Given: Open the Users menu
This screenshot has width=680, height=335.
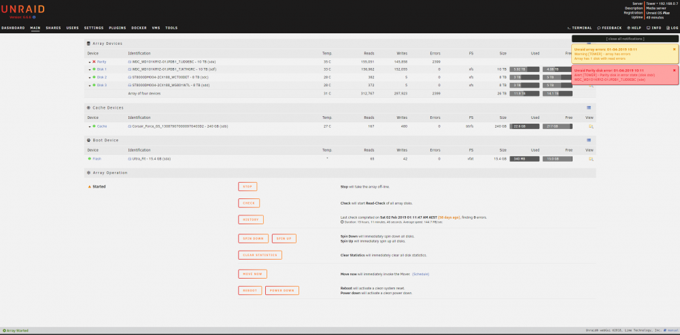Looking at the screenshot, I should 73,28.
